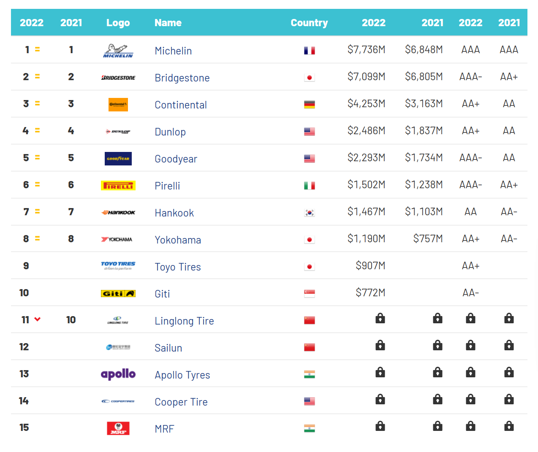The width and height of the screenshot is (538, 452).
Task: Click the Yokohama logo
Action: click(117, 239)
